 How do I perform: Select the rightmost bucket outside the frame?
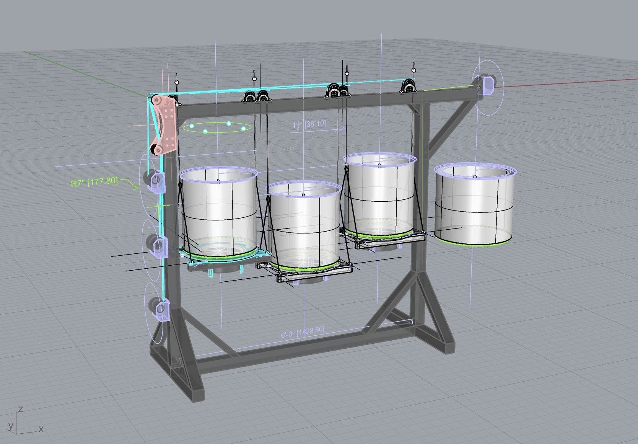pos(475,204)
